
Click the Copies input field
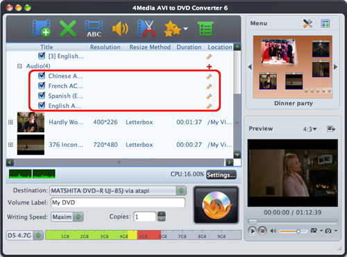[145, 217]
